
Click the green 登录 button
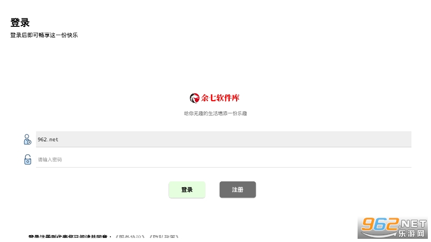[187, 190]
